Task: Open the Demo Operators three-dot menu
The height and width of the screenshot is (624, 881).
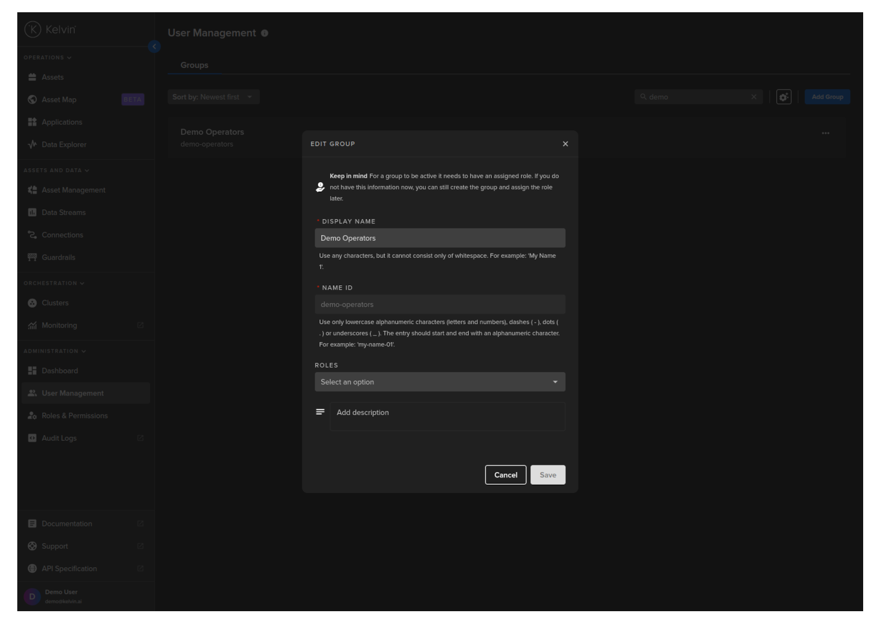Action: point(825,133)
